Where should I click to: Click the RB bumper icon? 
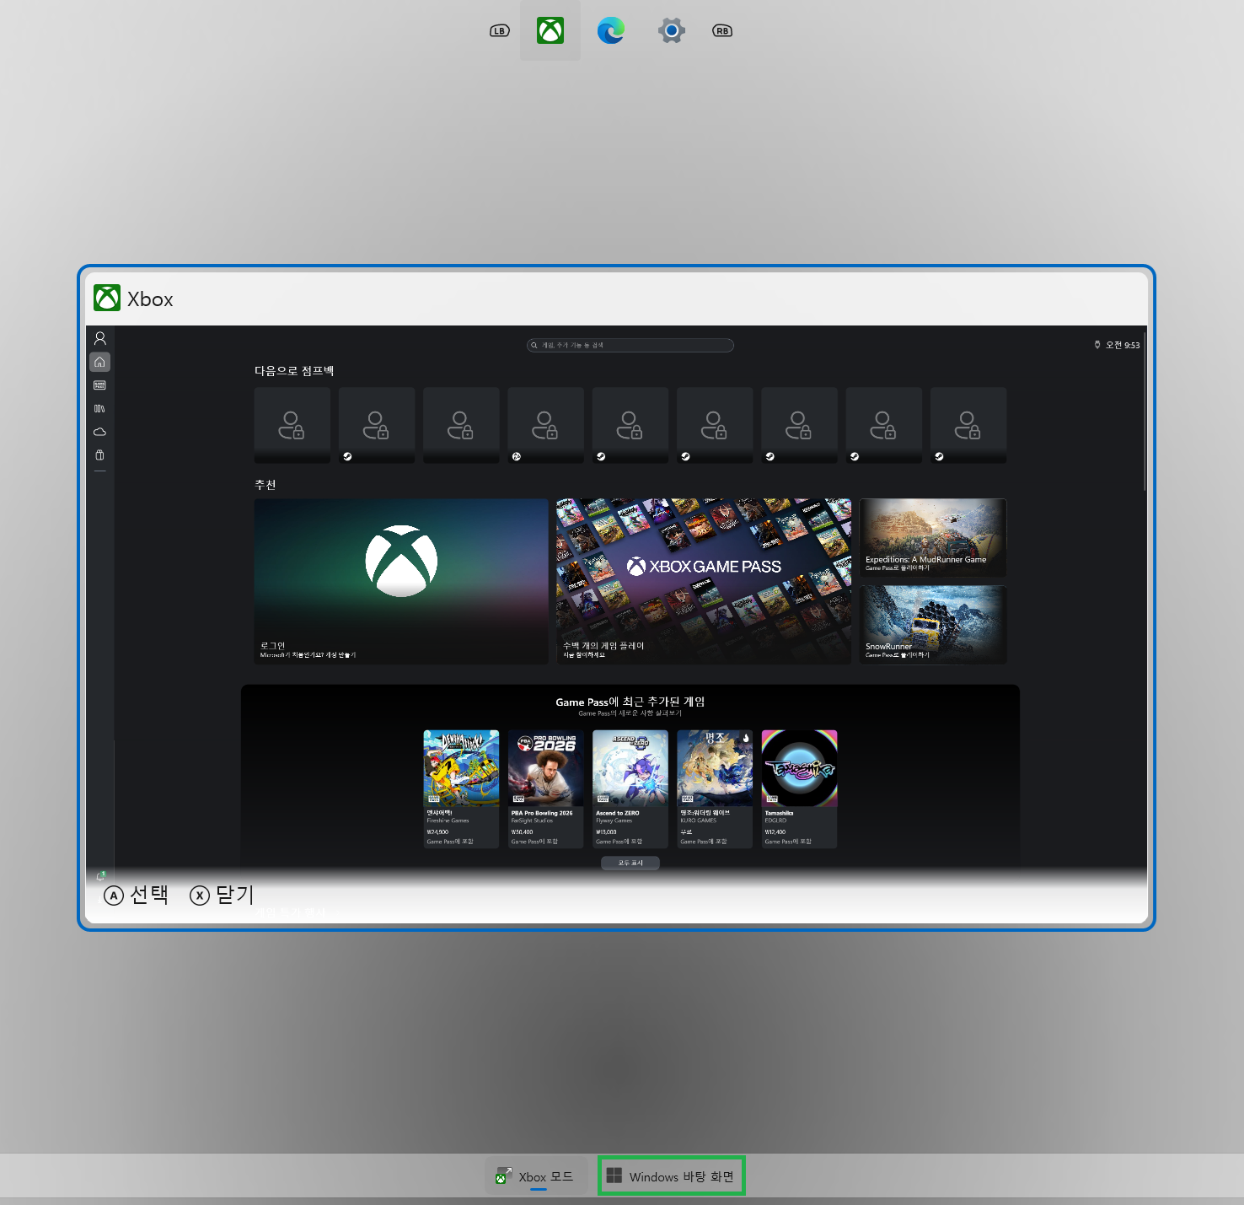tap(722, 30)
